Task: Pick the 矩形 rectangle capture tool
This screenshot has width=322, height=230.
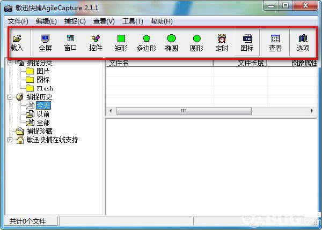Action: [121, 43]
